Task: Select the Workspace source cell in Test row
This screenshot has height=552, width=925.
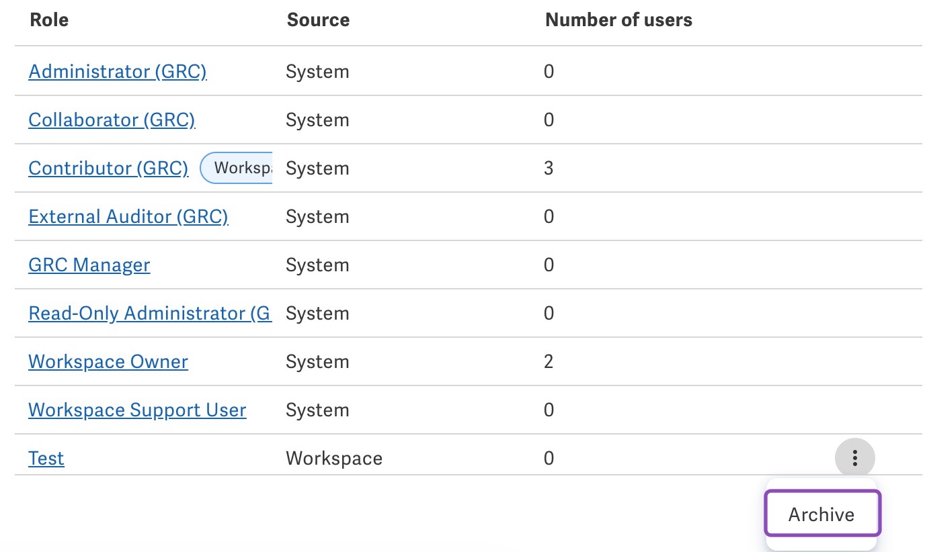Action: click(x=334, y=458)
